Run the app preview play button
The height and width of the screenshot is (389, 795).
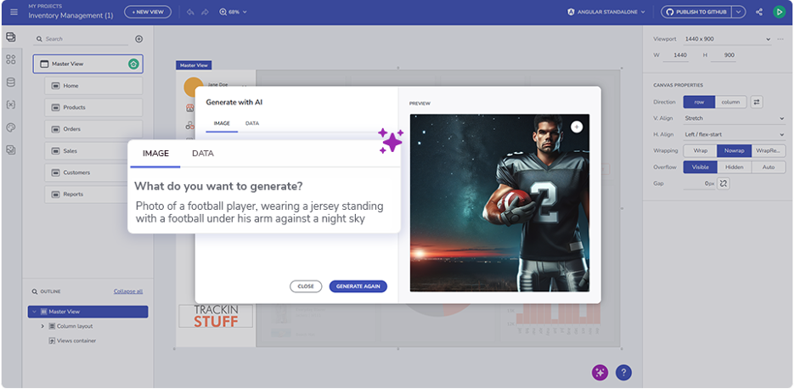click(779, 12)
